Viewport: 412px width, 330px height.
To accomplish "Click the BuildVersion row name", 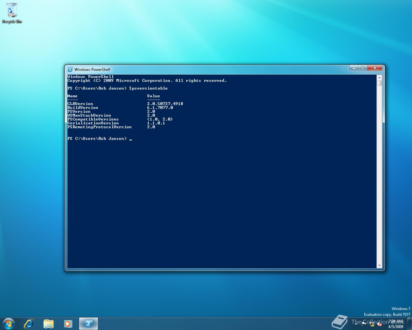I will coord(83,108).
